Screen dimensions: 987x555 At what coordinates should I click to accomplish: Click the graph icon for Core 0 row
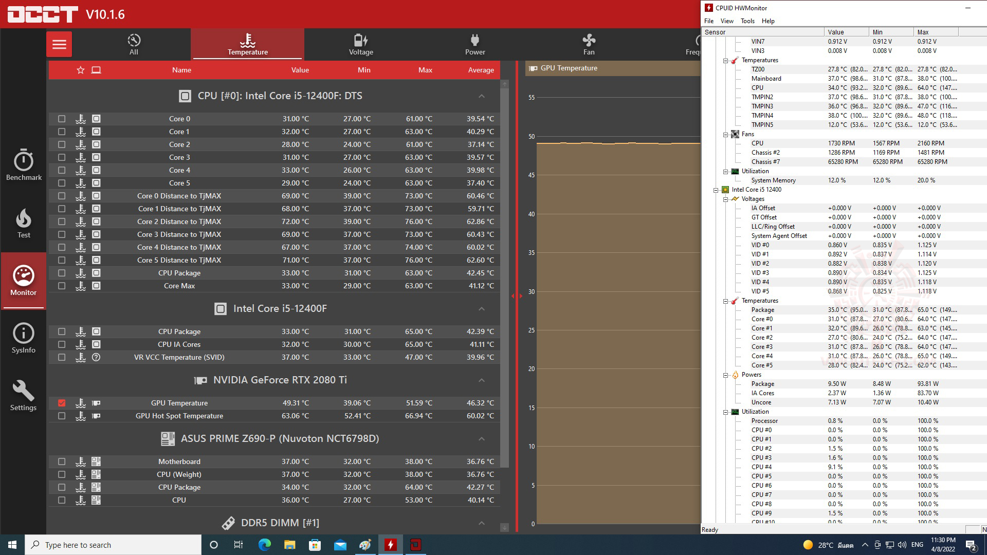(81, 119)
